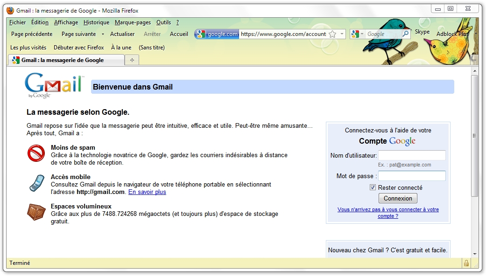The height and width of the screenshot is (277, 486).
Task: Click the scrollbar up arrow
Action: (474, 71)
